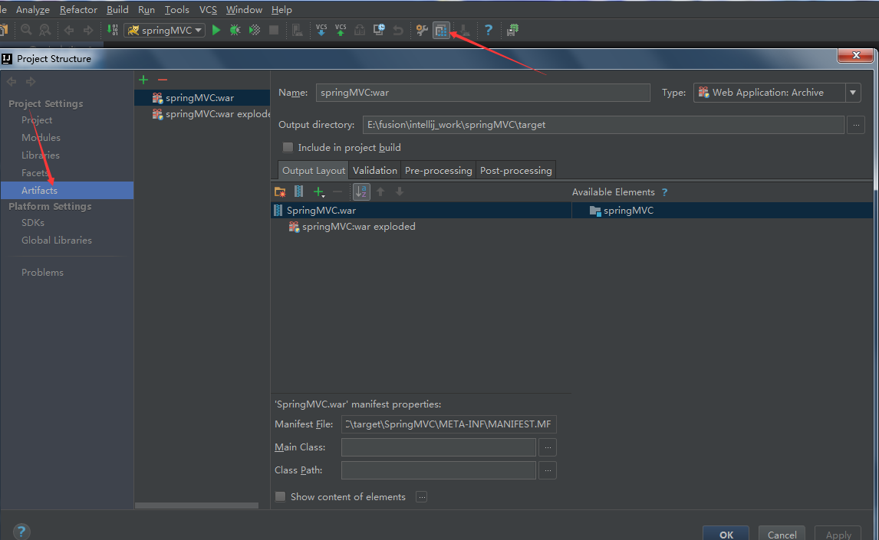
Task: Open Project Structure toolbar icon
Action: tap(441, 30)
